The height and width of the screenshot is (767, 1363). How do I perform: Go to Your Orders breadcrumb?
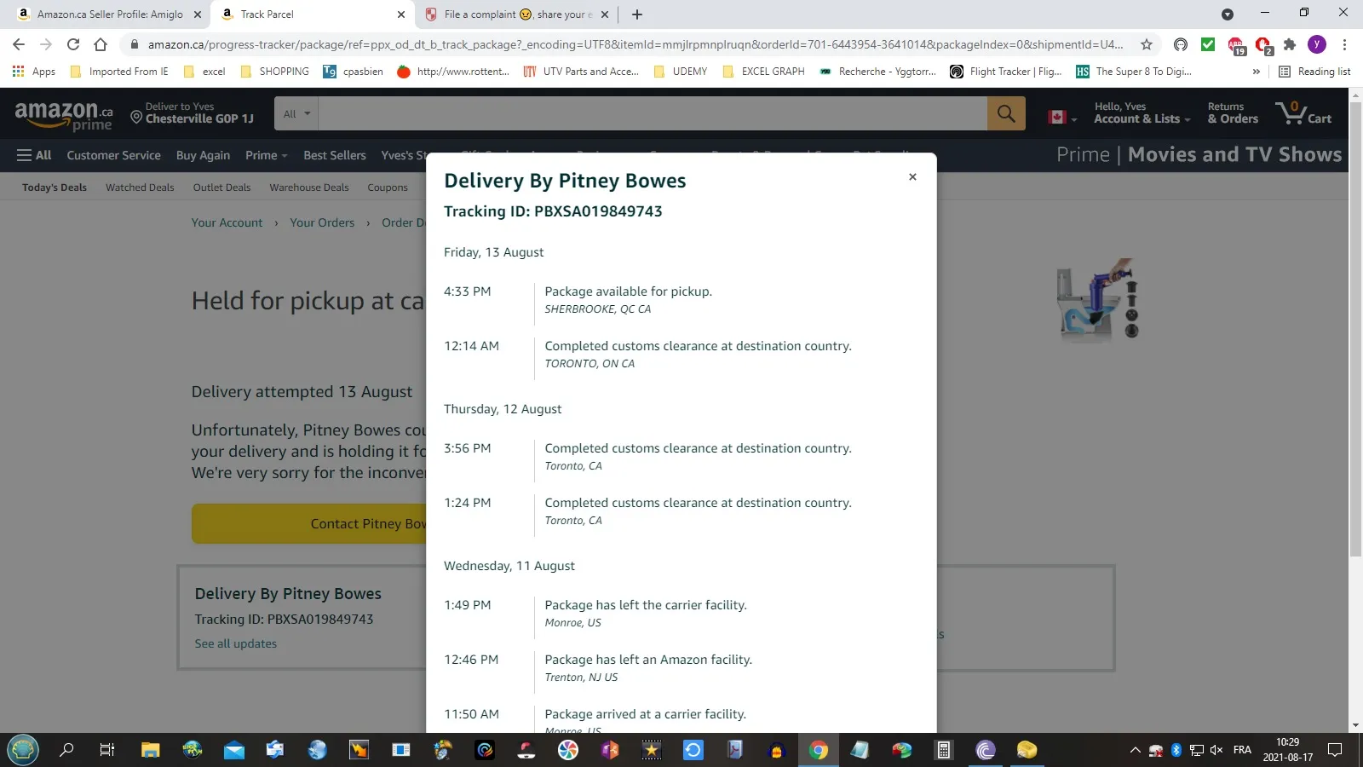(x=322, y=222)
